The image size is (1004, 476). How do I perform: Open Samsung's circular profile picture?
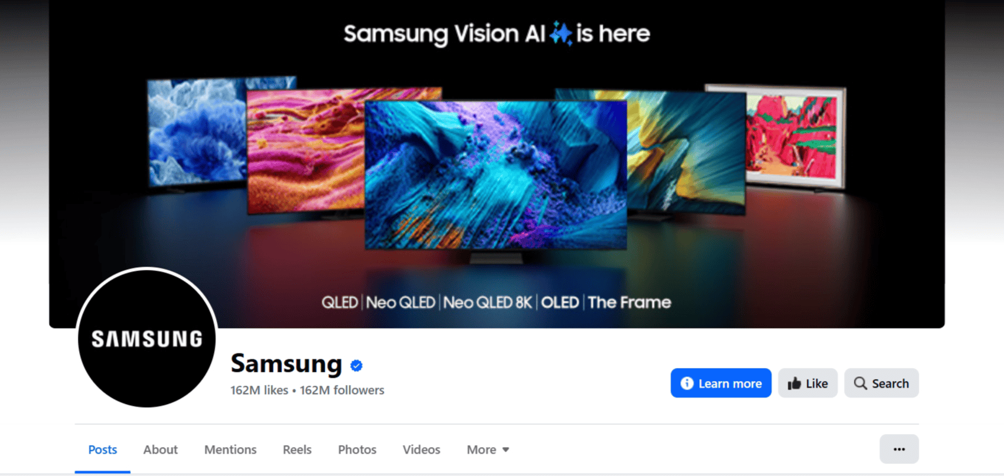[x=146, y=338]
